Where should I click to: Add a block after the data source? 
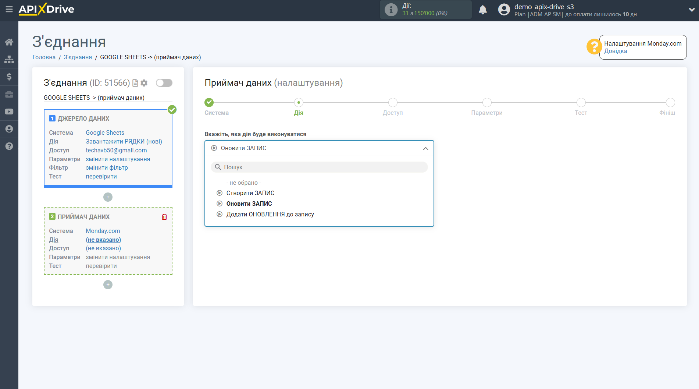(108, 197)
